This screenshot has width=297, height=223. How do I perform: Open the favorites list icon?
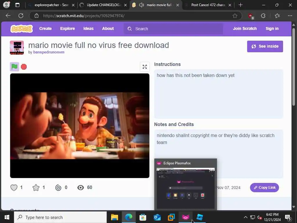[x=277, y=16]
